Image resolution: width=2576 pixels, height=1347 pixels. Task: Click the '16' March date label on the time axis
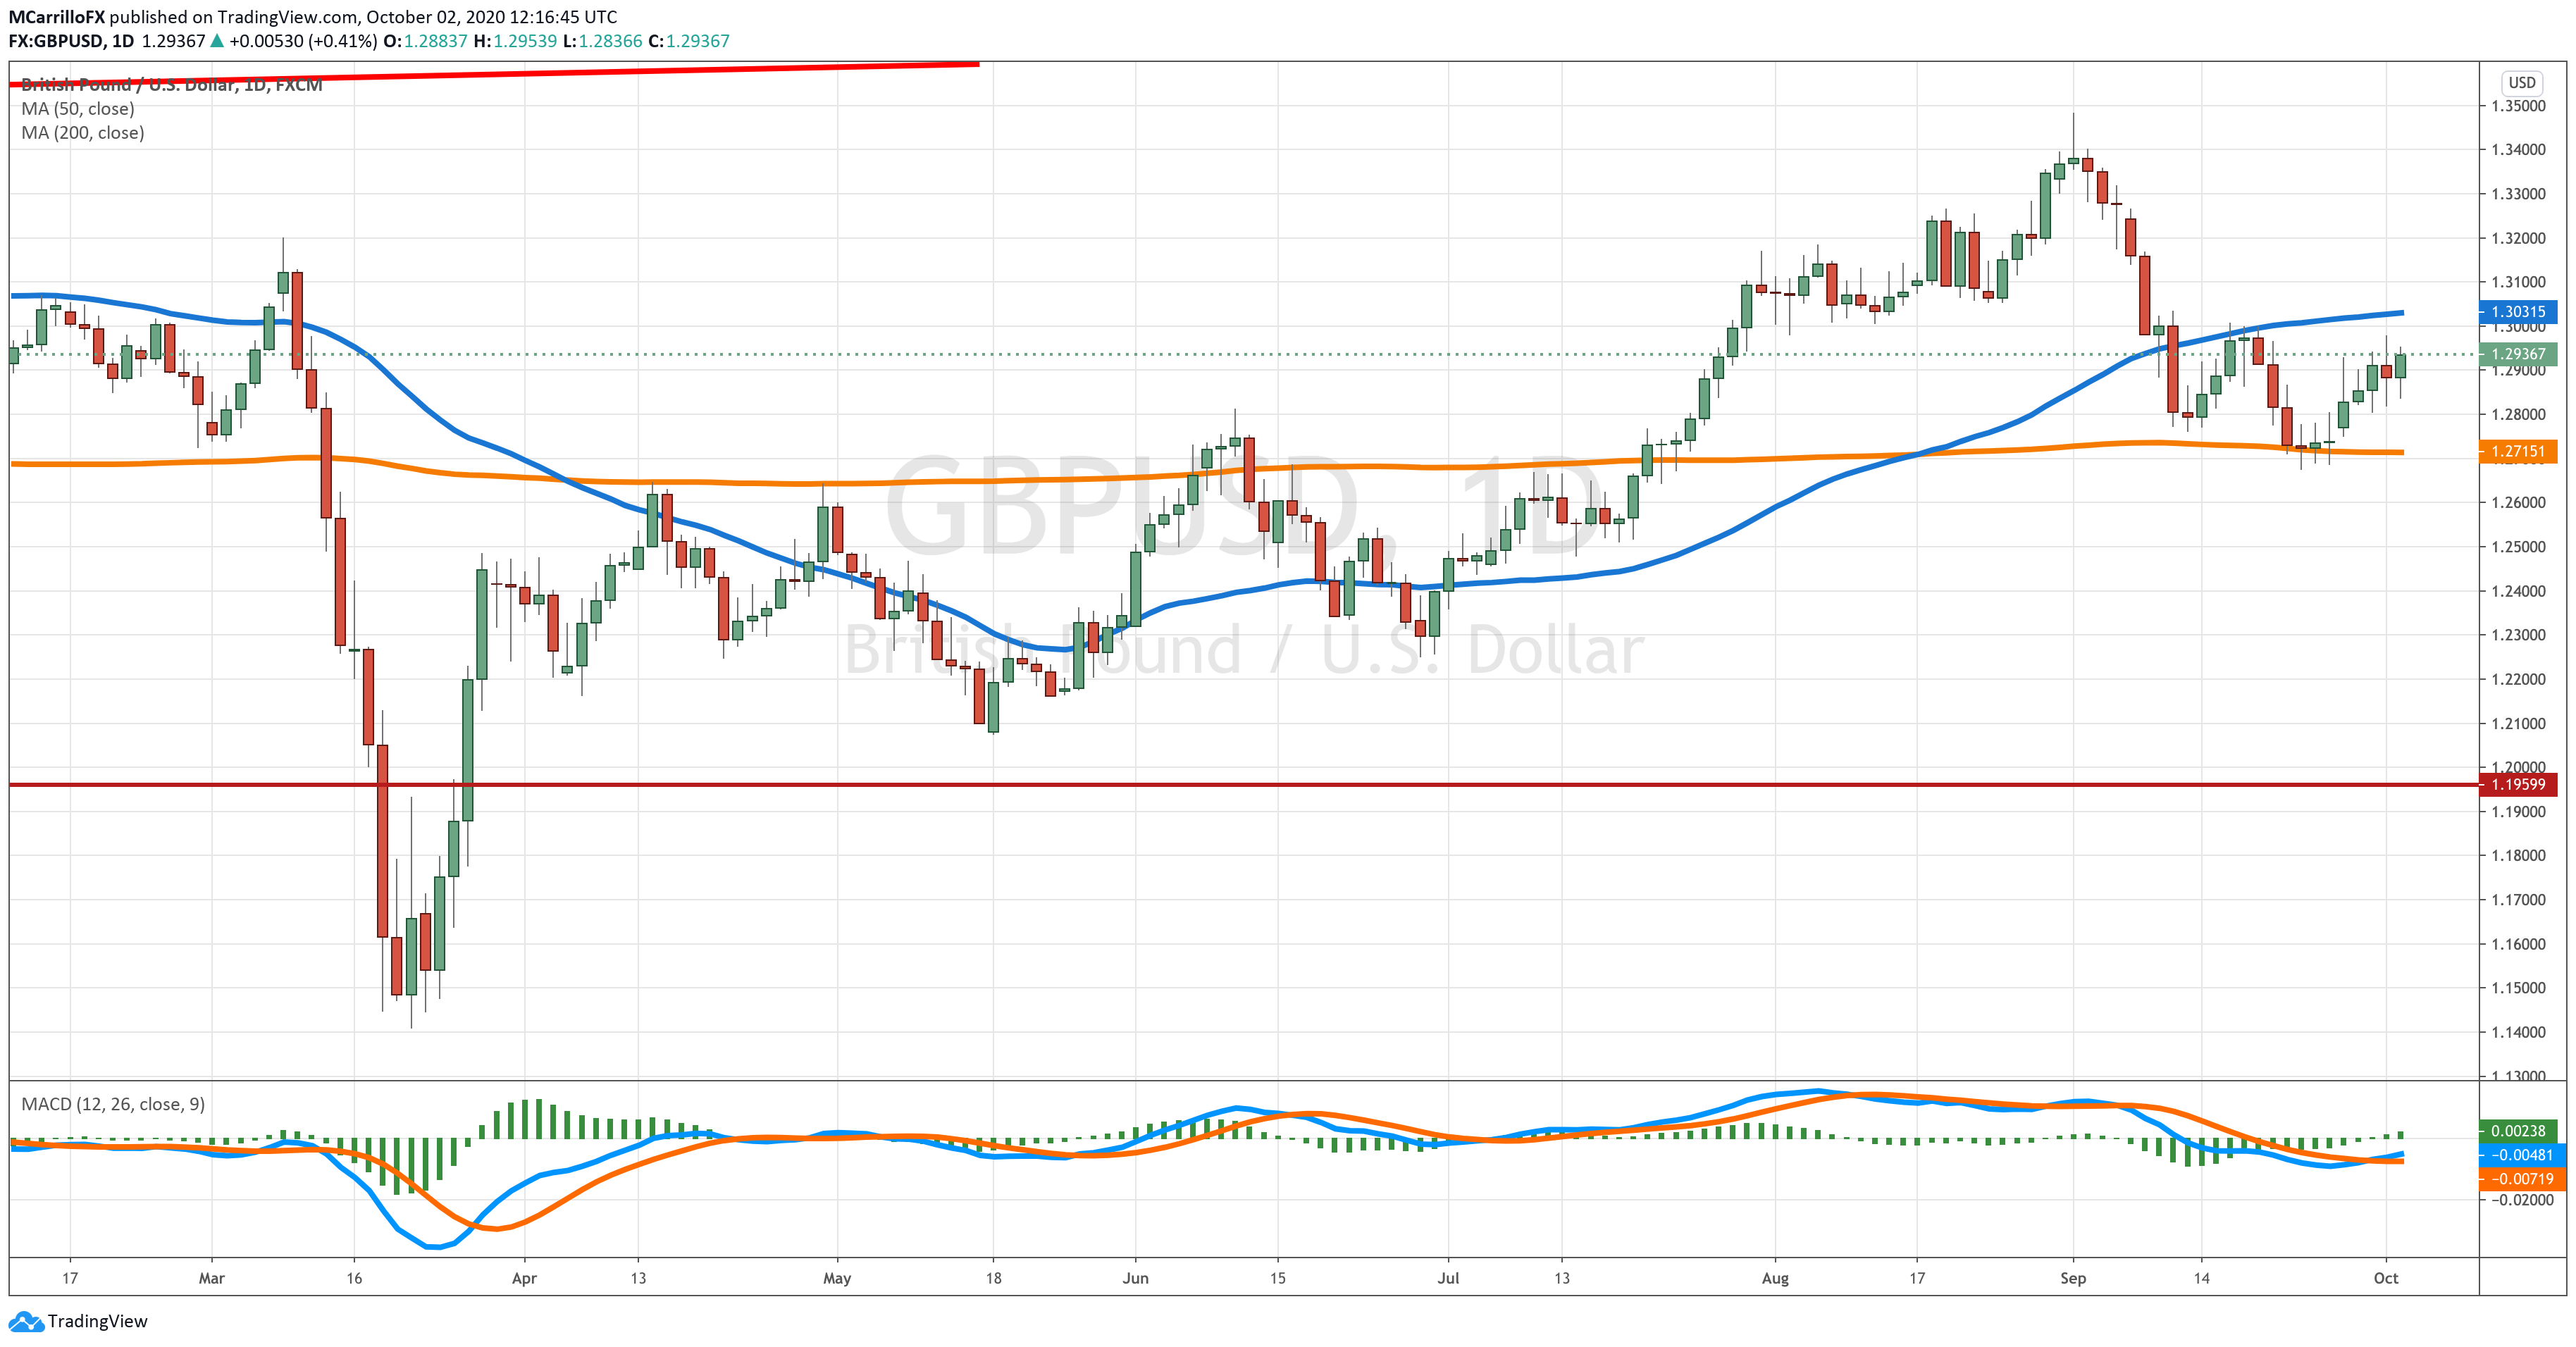pyautogui.click(x=354, y=1278)
